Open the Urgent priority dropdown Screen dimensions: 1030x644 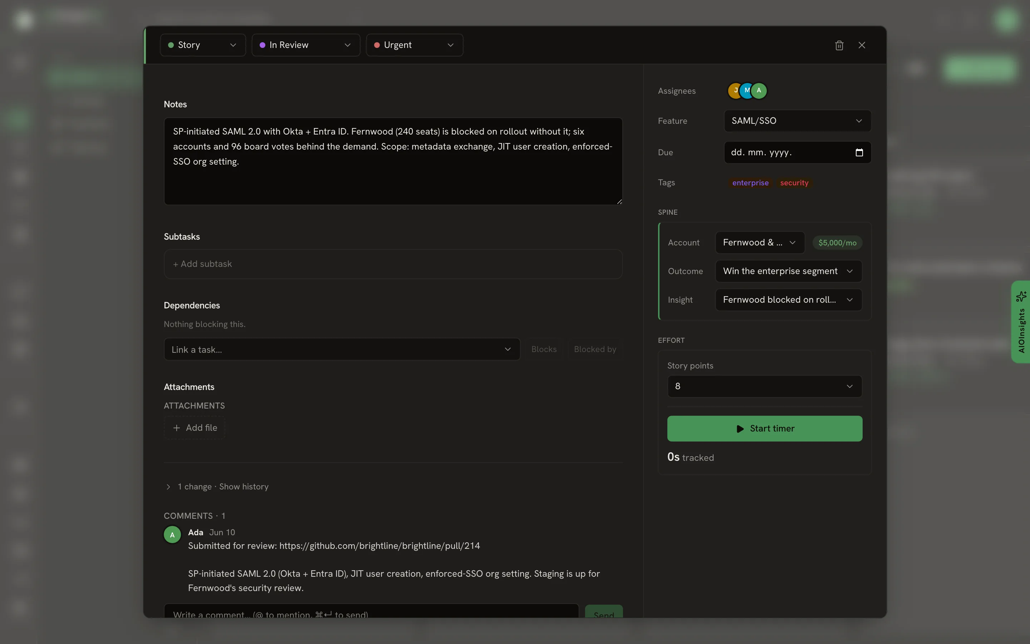coord(415,45)
